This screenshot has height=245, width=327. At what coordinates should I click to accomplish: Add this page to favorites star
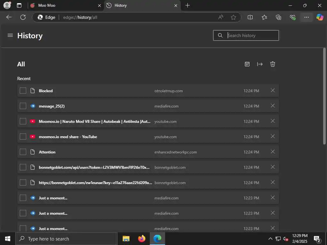233,17
